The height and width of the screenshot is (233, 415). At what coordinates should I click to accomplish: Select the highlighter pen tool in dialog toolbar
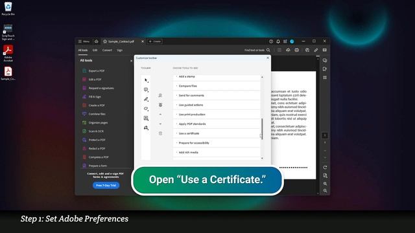coord(146,99)
